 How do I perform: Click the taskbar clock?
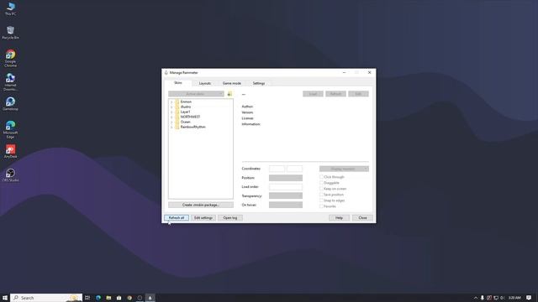click(x=514, y=298)
